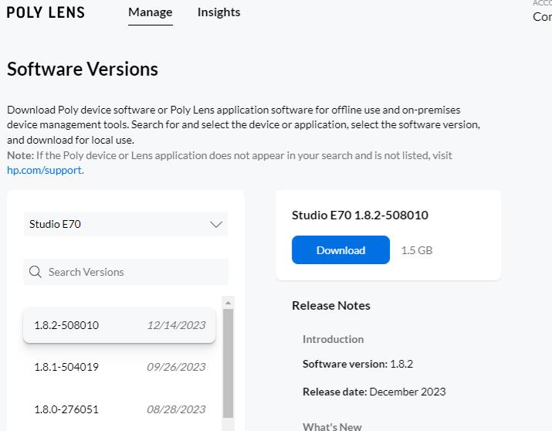Click the What's New section heading

pyautogui.click(x=332, y=426)
